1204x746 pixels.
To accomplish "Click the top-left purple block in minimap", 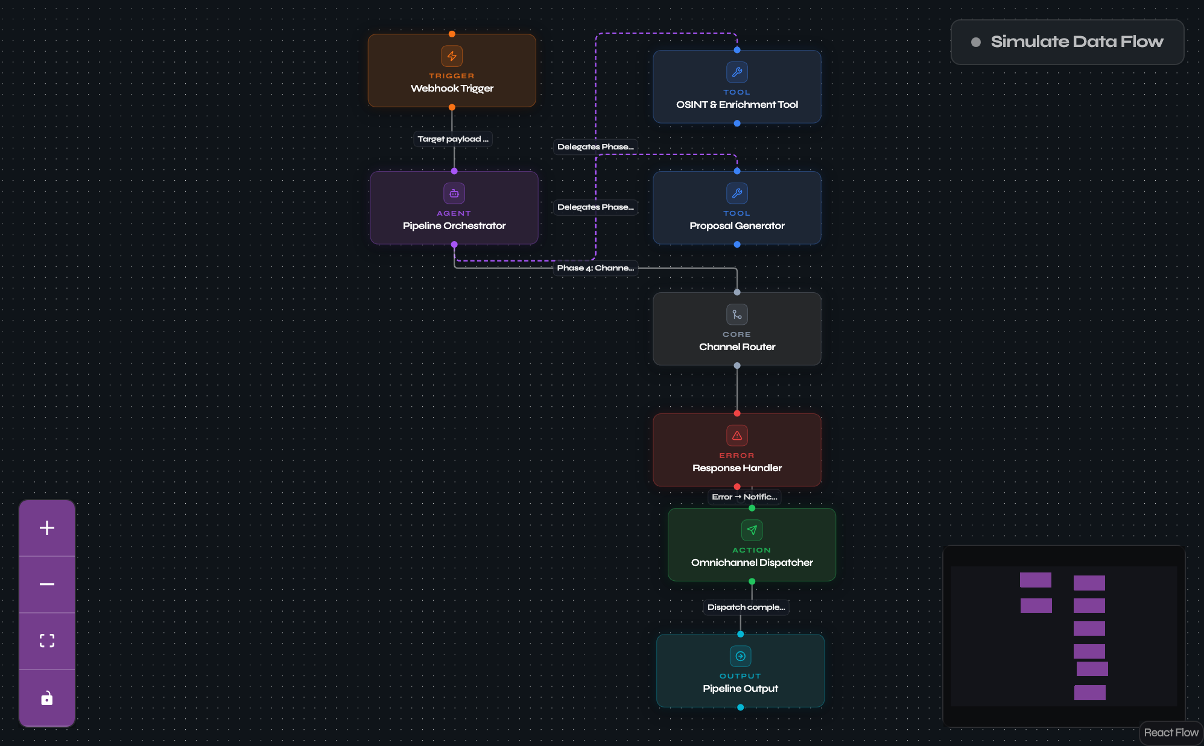I will coord(1035,580).
